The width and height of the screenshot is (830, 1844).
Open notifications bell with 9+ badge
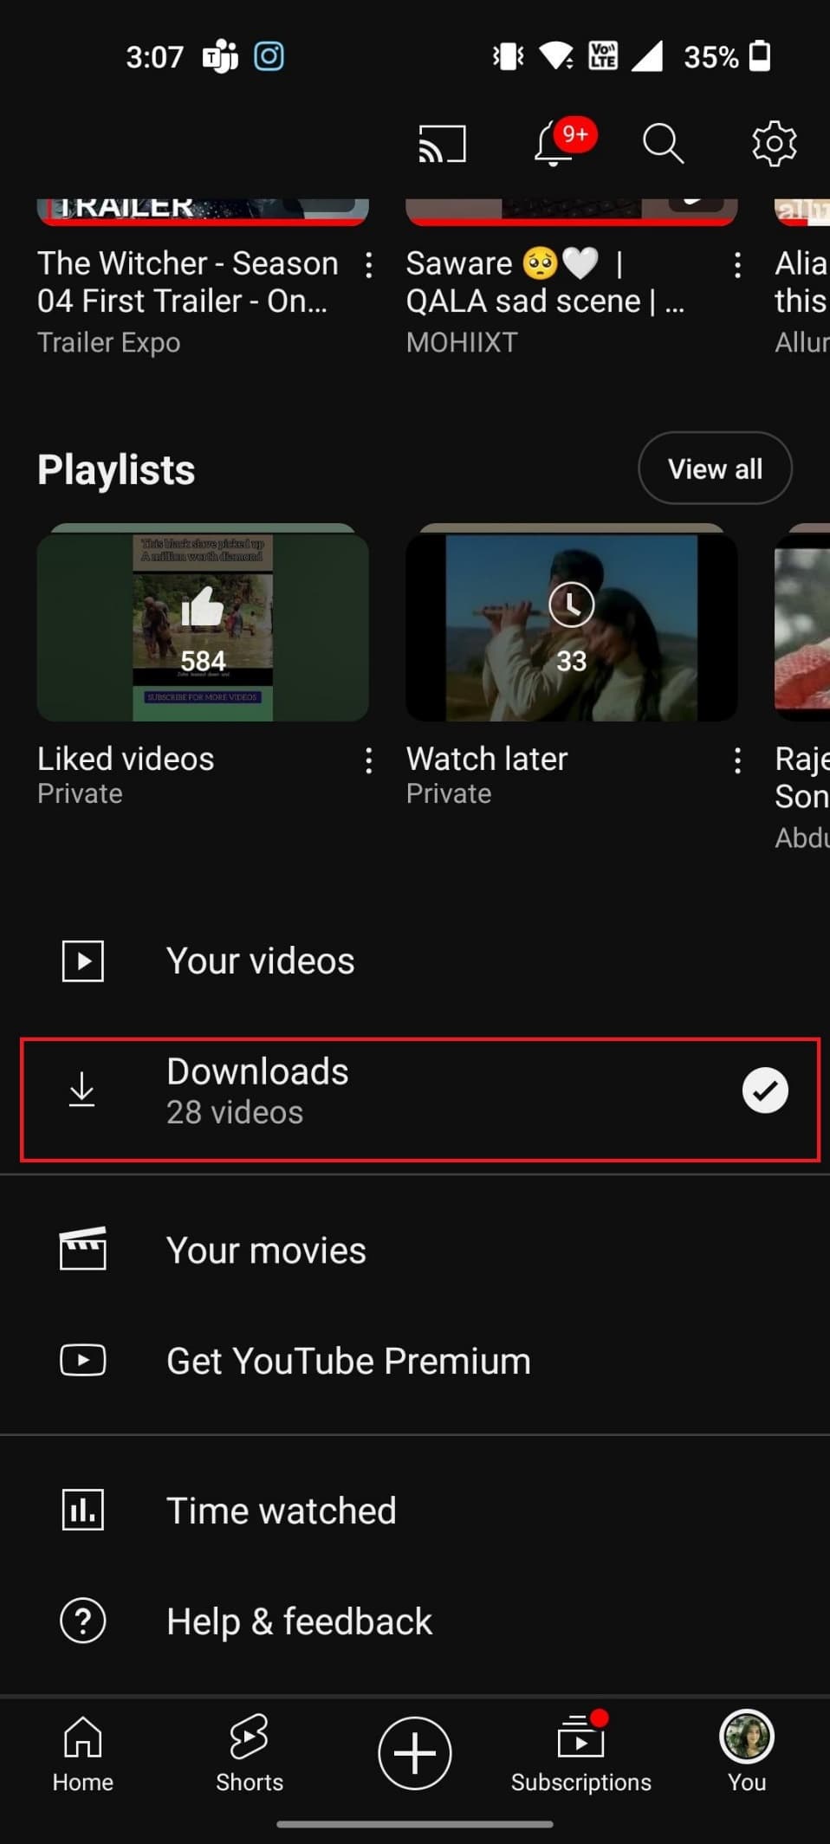pyautogui.click(x=563, y=142)
